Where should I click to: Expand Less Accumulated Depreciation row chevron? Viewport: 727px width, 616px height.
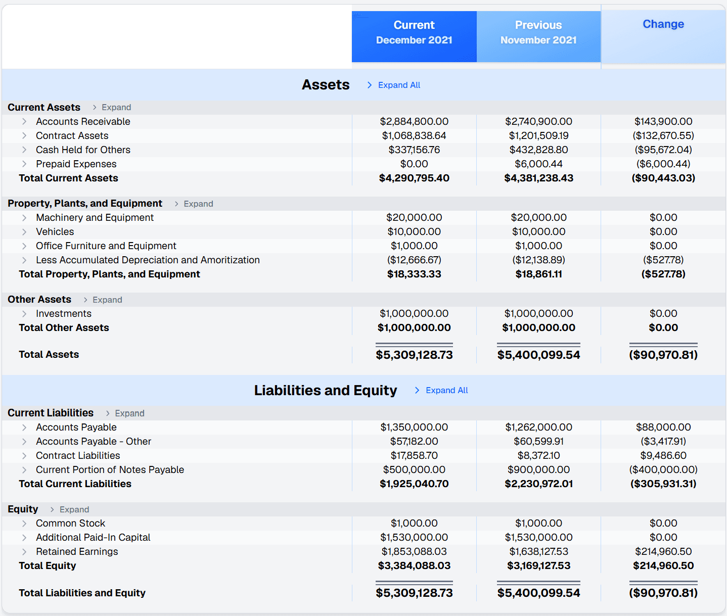click(x=24, y=260)
